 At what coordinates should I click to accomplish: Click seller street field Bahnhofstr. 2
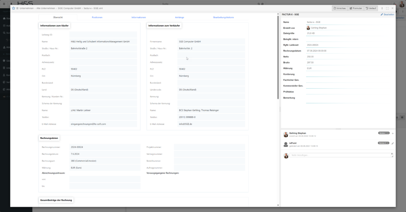[x=211, y=48]
